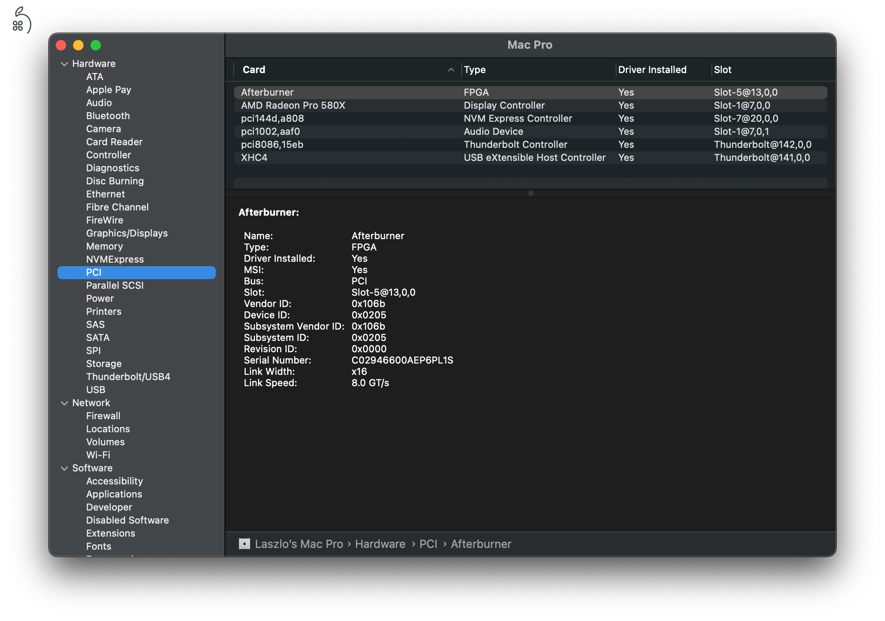Select the XHC4 USB controller row
Viewport: 885px width, 621px height.
pyautogui.click(x=530, y=157)
